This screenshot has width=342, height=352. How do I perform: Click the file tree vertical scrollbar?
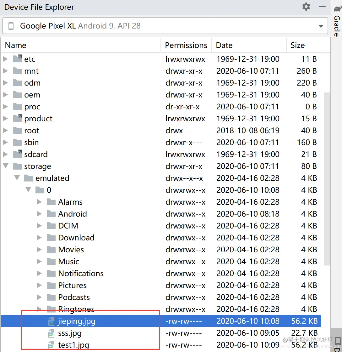327,179
